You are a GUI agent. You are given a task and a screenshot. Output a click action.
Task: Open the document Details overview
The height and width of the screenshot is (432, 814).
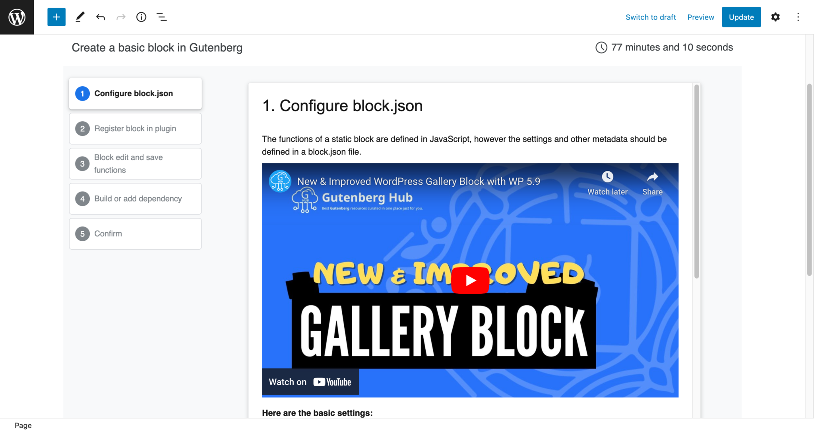(x=141, y=17)
